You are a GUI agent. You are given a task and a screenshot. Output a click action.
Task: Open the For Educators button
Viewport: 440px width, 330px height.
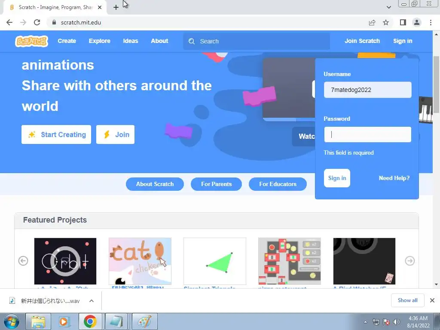(x=278, y=184)
